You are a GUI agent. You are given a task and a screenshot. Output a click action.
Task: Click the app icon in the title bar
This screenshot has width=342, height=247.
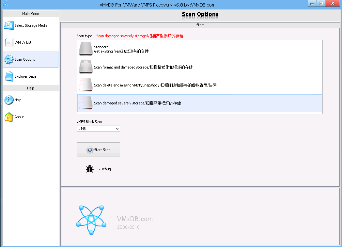5,4
